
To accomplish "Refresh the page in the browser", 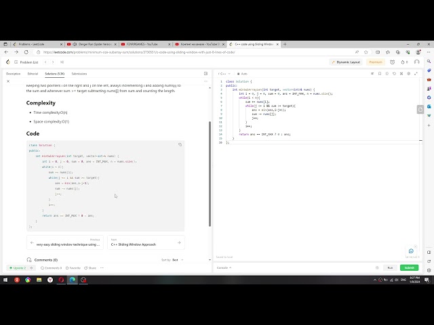I will 26,52.
